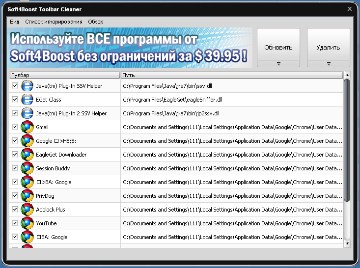The height and width of the screenshot is (268, 360).
Task: Click Internet Explorer icon for Java(tm) Plug-In SSV Helper
Action: tap(27, 86)
